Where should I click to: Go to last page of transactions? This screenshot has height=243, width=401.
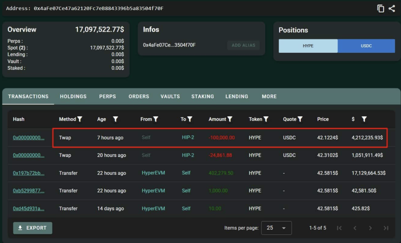click(x=386, y=228)
